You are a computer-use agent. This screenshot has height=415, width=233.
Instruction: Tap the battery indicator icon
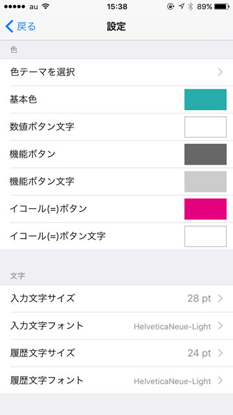pos(221,7)
